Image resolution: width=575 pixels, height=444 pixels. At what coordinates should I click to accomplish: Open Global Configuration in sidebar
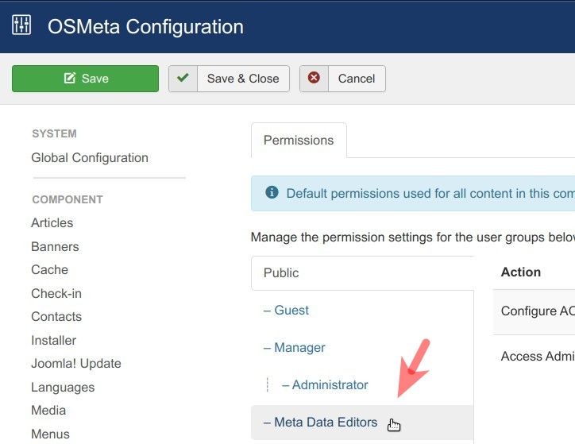(90, 157)
